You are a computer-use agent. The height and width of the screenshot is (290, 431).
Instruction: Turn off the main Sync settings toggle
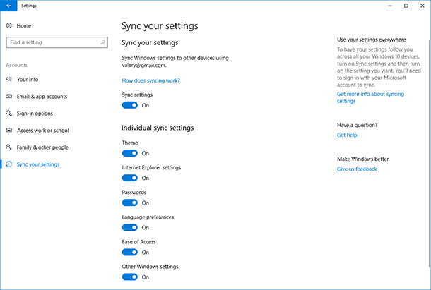point(130,105)
